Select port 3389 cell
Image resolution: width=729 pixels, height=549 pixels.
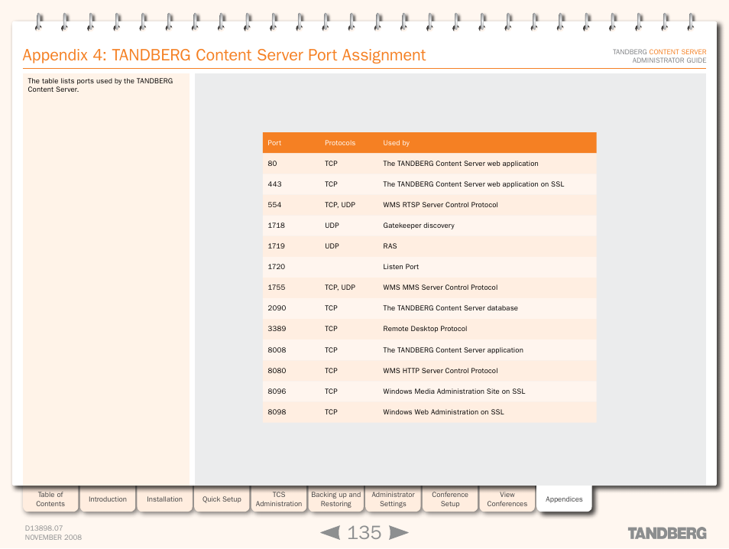pos(277,329)
